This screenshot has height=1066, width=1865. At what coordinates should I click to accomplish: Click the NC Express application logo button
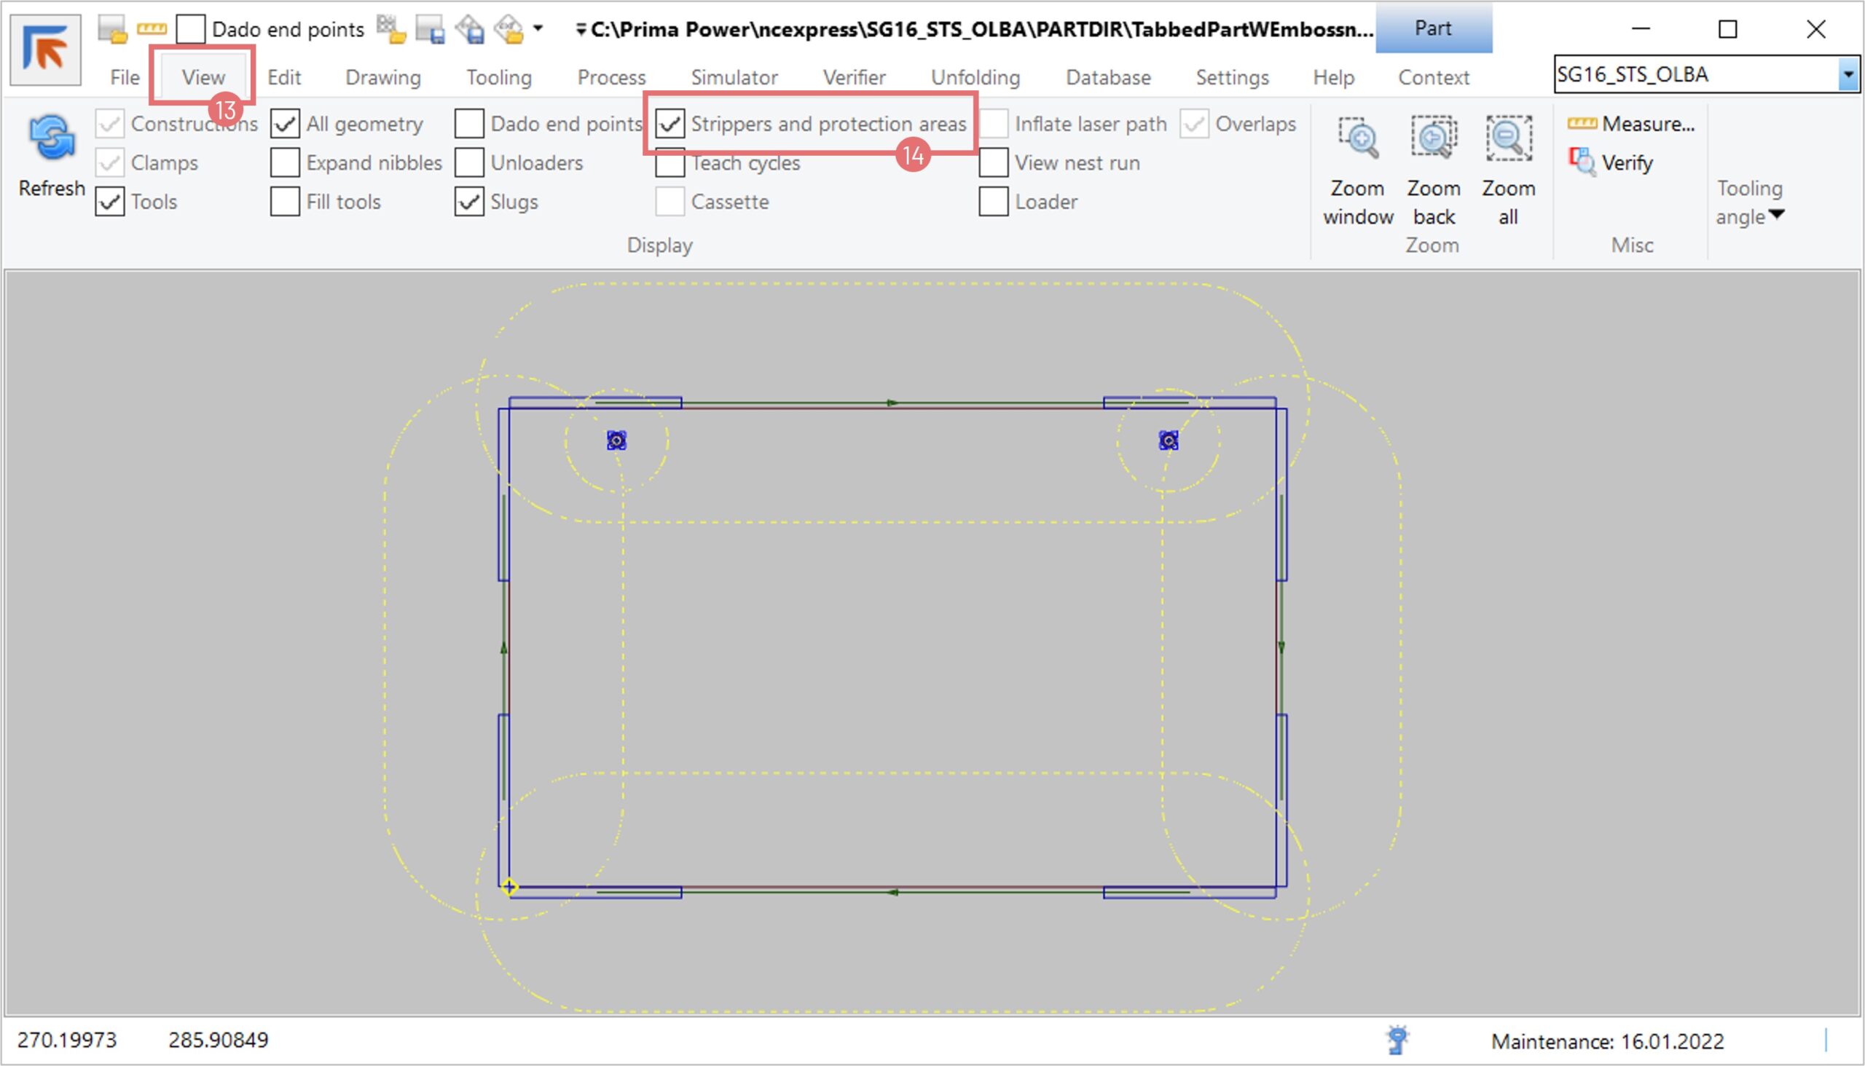pos(45,50)
